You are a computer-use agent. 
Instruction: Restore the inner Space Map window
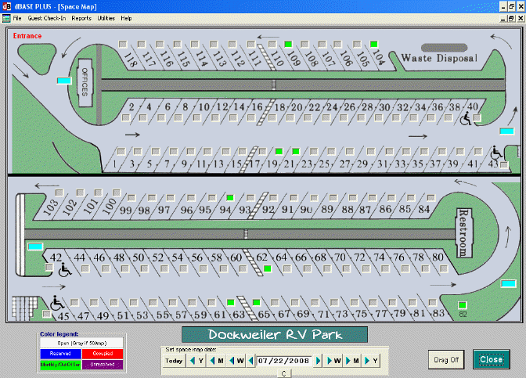pos(511,19)
